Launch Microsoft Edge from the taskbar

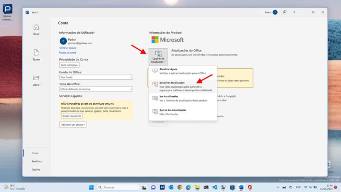pos(188,187)
